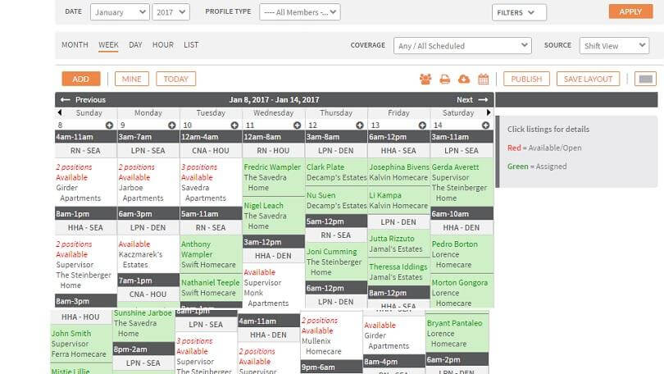Open 2 positions Available Mullenix Homecare
This screenshot has height=374, width=664.
tap(331, 336)
